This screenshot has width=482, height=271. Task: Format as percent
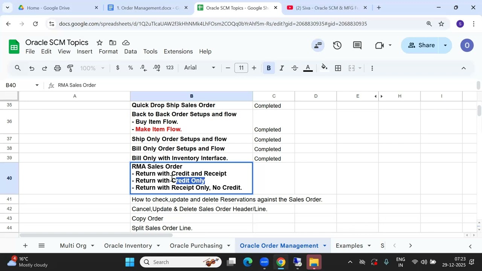click(x=131, y=68)
